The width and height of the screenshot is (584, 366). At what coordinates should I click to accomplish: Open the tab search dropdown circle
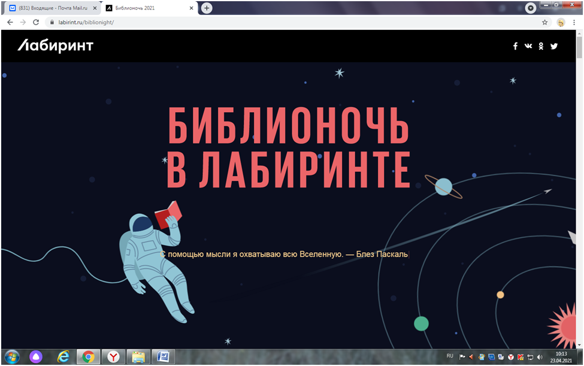[530, 8]
